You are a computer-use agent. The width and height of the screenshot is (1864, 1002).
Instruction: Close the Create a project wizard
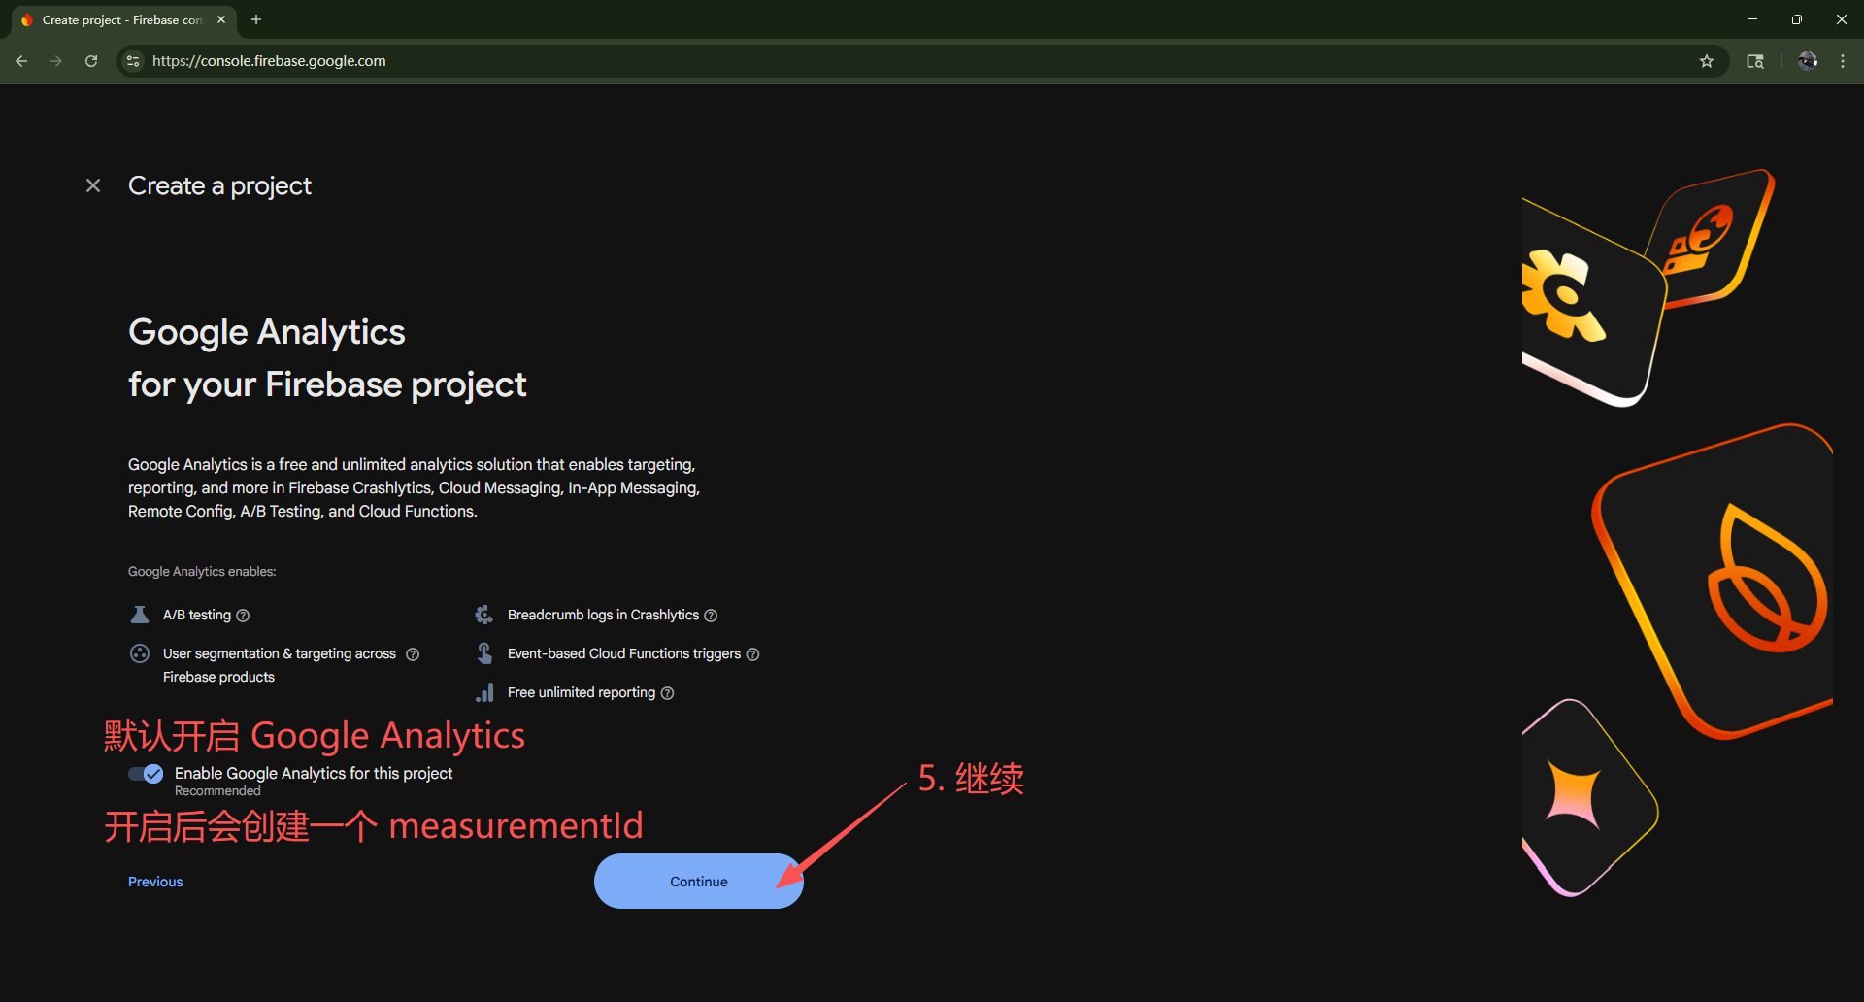(x=93, y=185)
